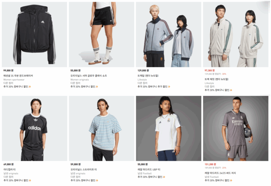Click the sparkle icon beside the windbreaker discount
271x186 pixels.
[30, 87]
